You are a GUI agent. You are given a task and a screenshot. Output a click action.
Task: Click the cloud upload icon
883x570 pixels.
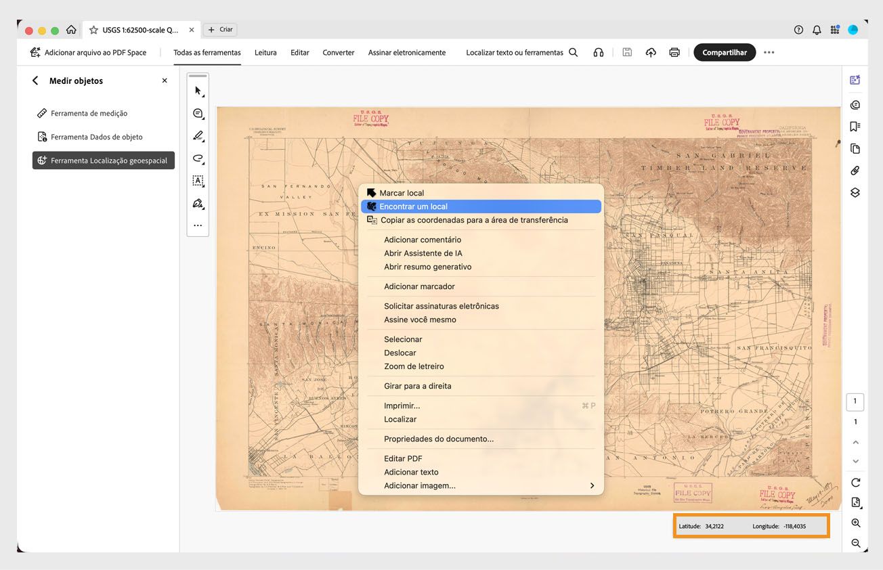tap(651, 52)
